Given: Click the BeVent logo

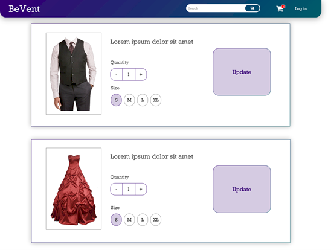Looking at the screenshot, I should (x=24, y=9).
